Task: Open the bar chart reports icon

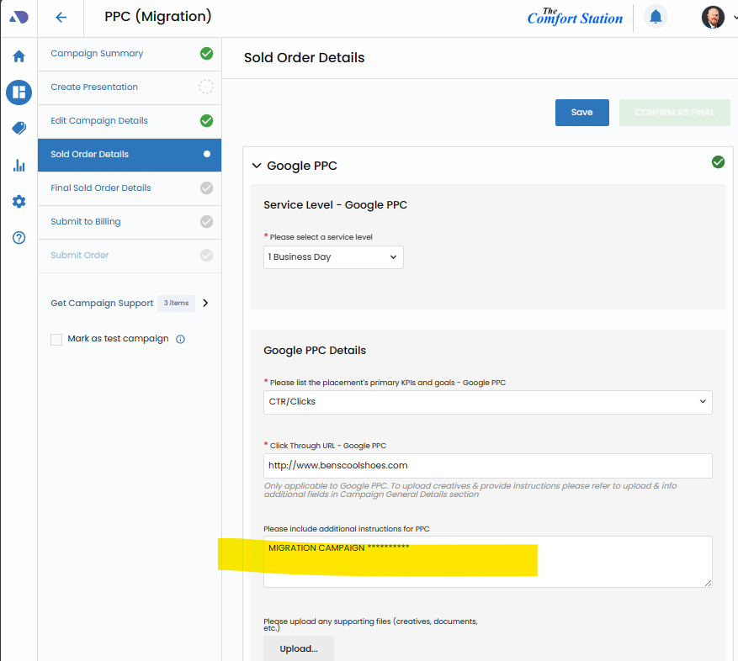Action: [19, 166]
